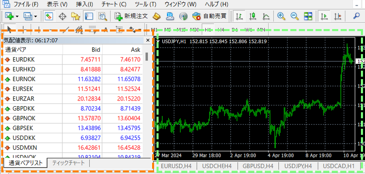Open the ツール (T) menu
Screen dimensions: 365x174
tap(146, 4)
